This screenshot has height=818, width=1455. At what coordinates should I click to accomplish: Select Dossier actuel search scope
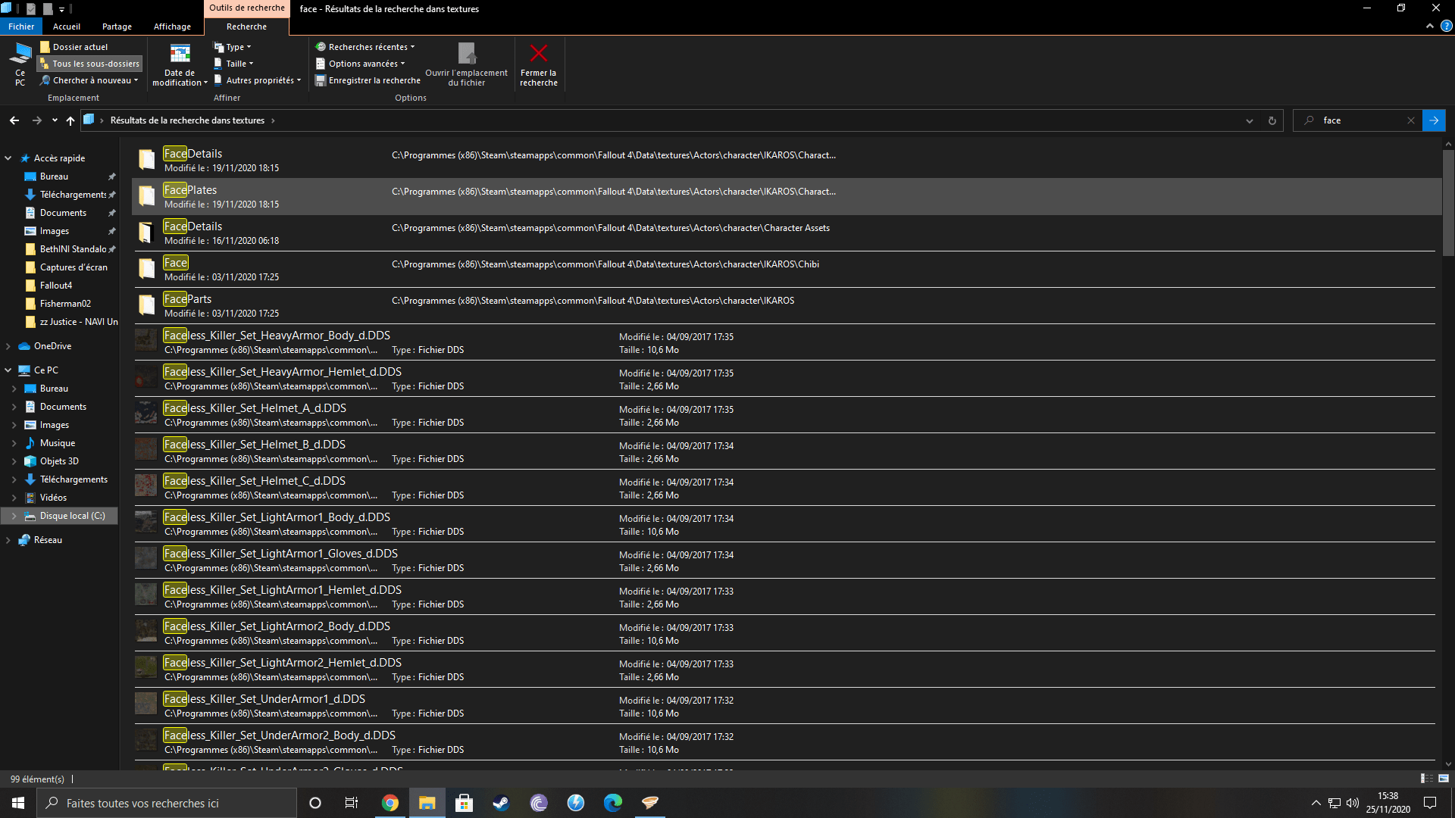[74, 47]
